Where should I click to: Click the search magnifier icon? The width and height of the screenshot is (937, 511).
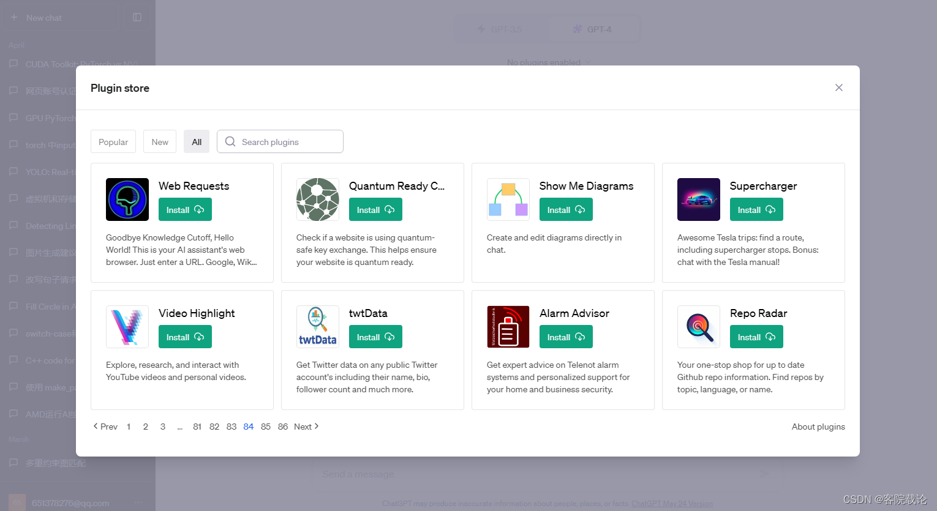point(230,141)
